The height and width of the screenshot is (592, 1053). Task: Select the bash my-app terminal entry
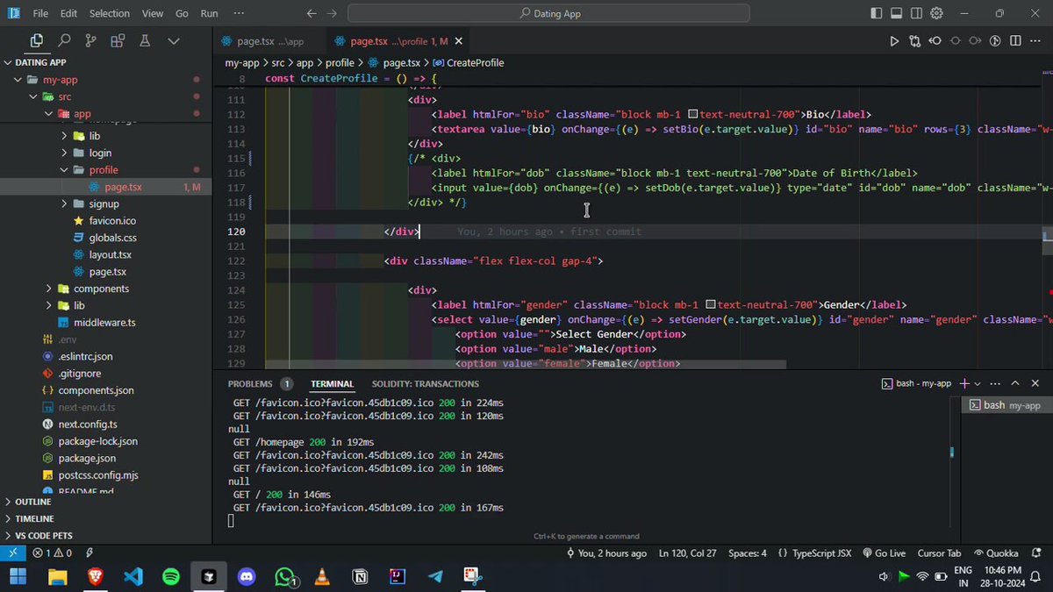1005,405
